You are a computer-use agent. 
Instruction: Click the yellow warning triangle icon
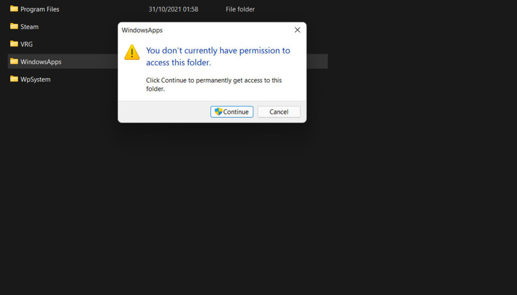(132, 53)
